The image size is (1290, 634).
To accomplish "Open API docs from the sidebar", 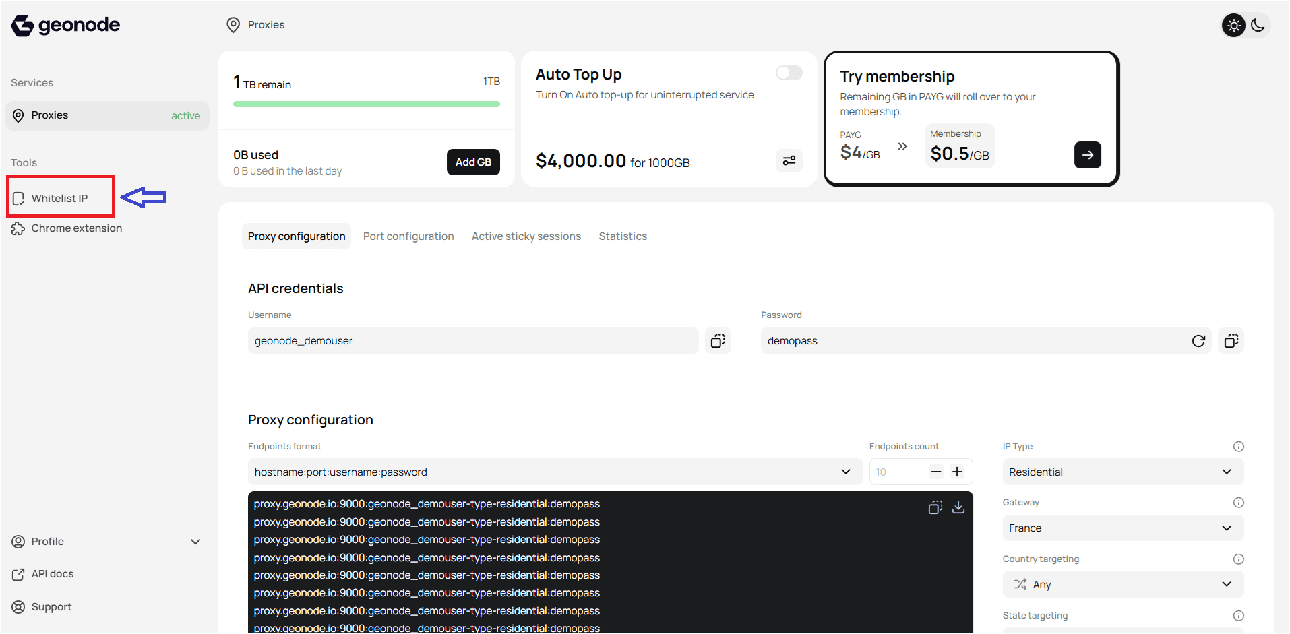I will point(52,573).
